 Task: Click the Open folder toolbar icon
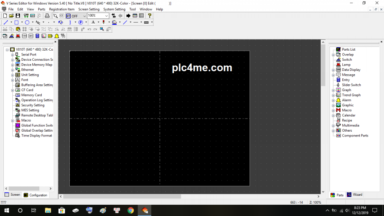[x=12, y=16]
